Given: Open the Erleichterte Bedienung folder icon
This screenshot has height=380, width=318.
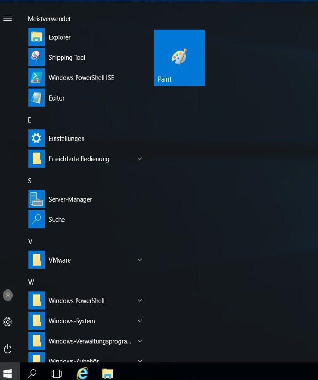Looking at the screenshot, I should [37, 159].
